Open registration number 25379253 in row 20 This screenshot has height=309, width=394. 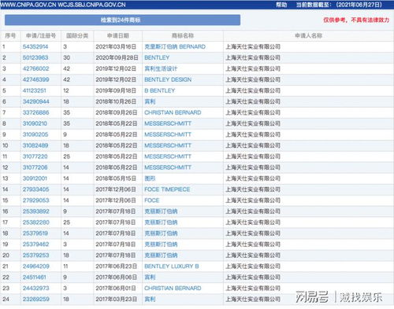35,256
